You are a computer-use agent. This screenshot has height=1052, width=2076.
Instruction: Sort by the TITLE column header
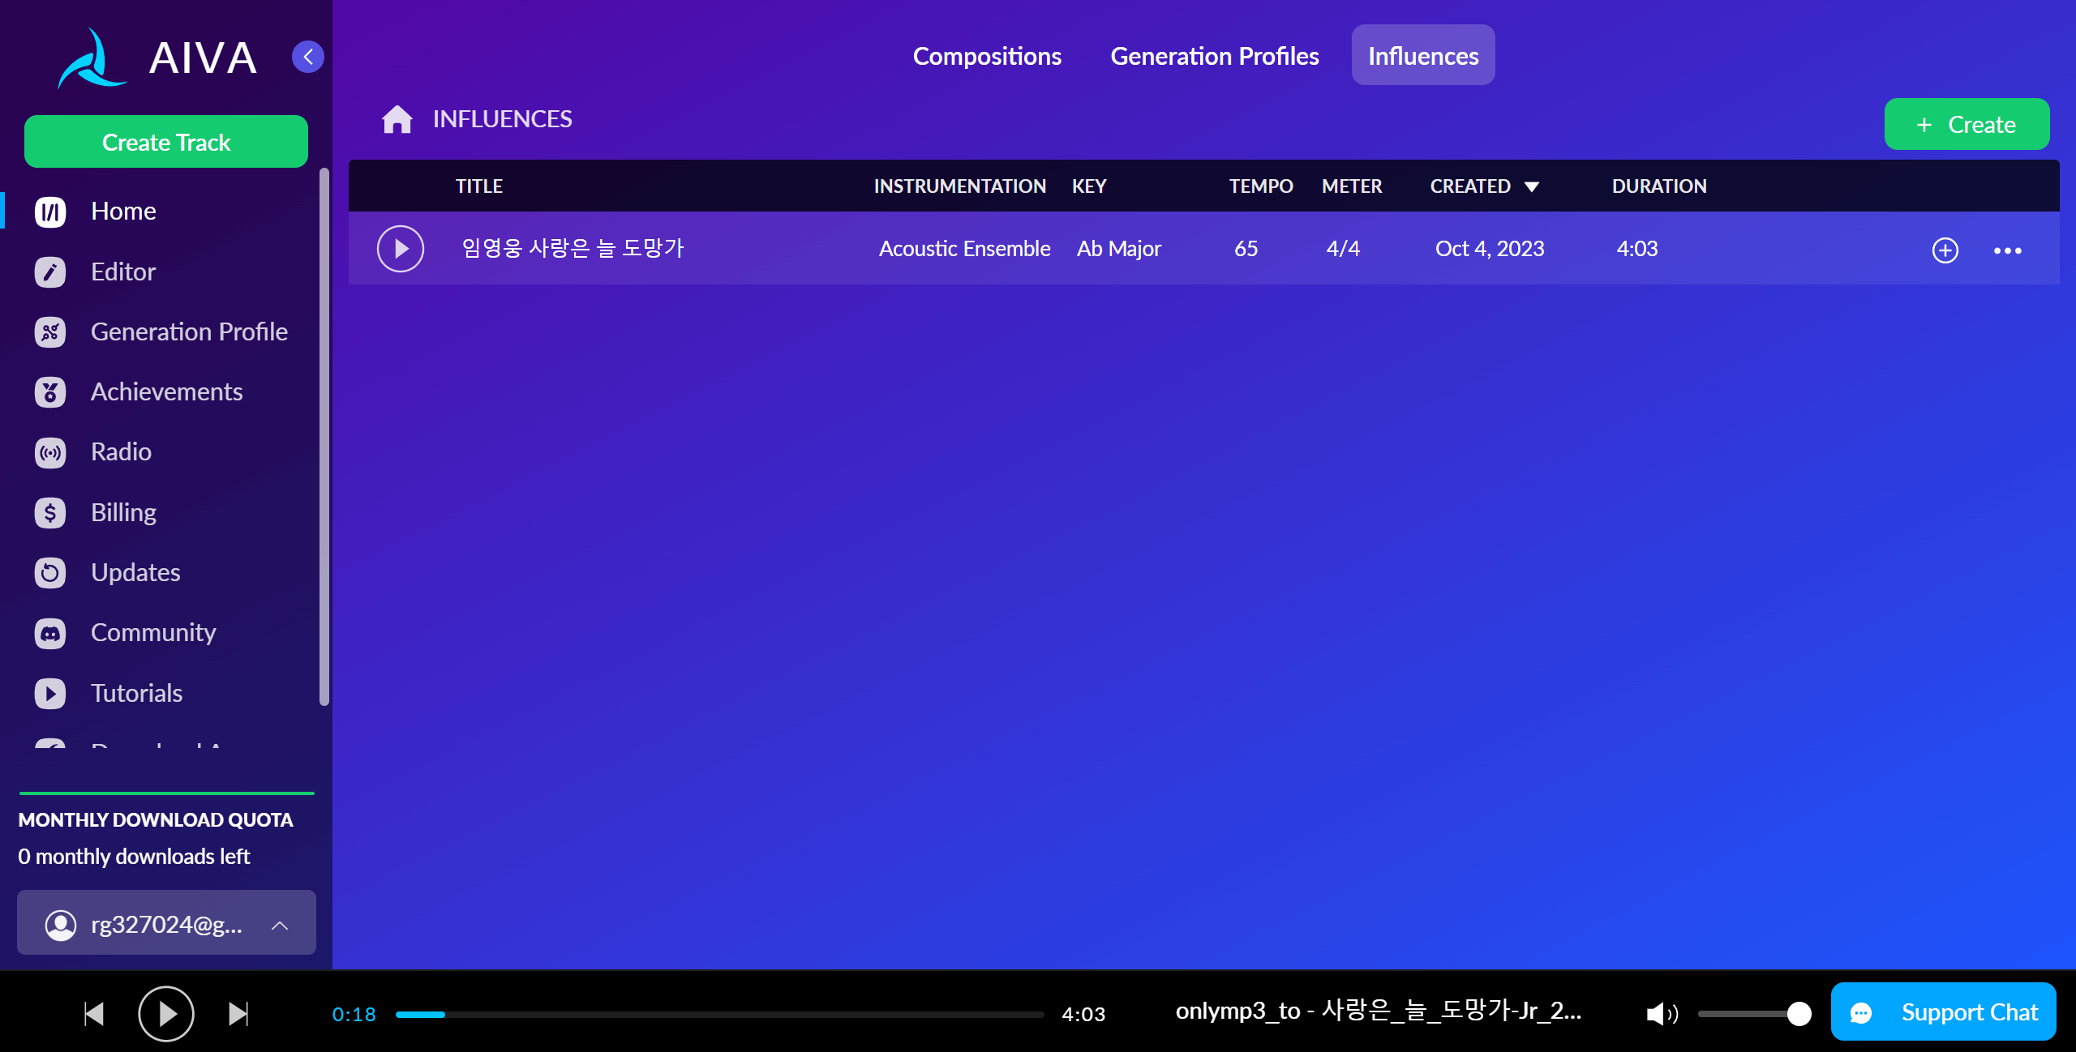click(478, 186)
